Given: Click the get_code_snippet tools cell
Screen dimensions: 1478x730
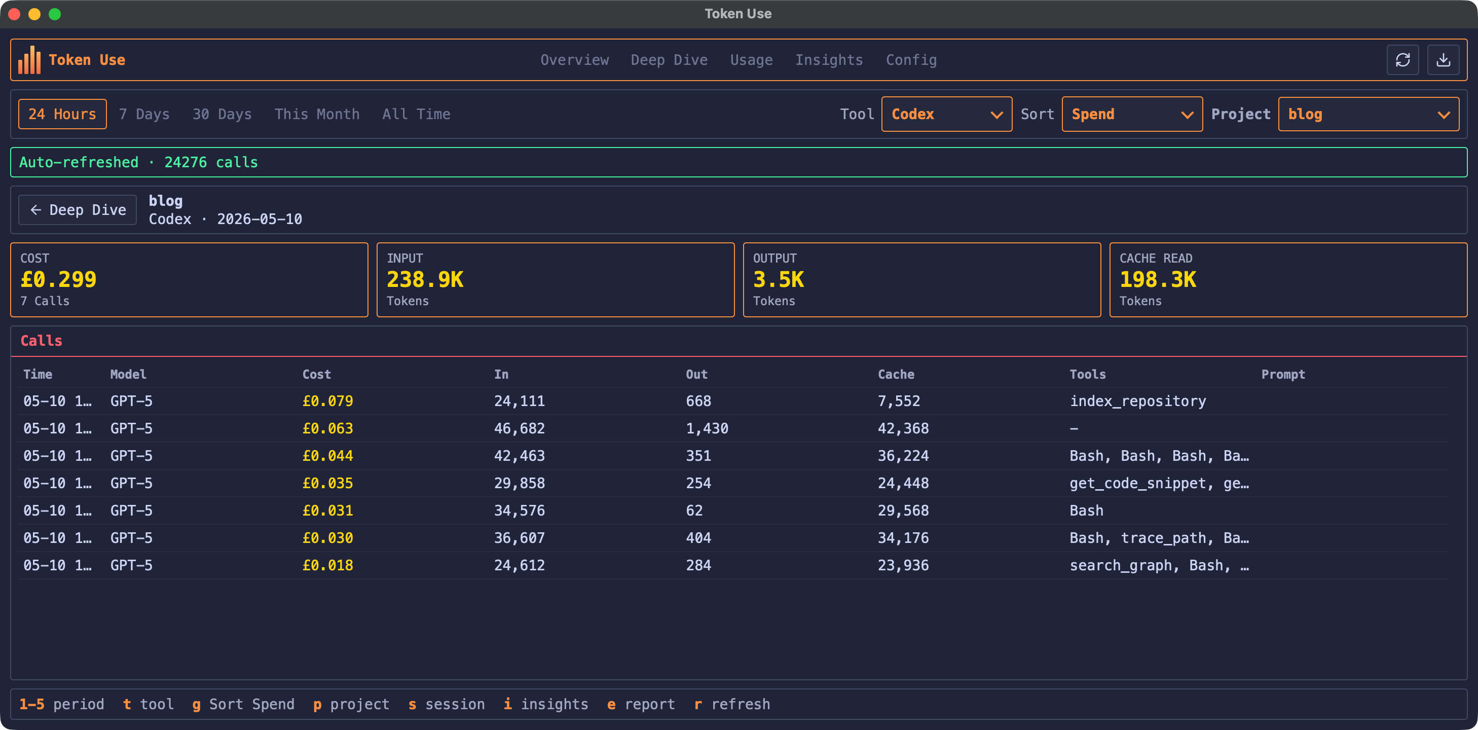Looking at the screenshot, I should (x=1159, y=484).
